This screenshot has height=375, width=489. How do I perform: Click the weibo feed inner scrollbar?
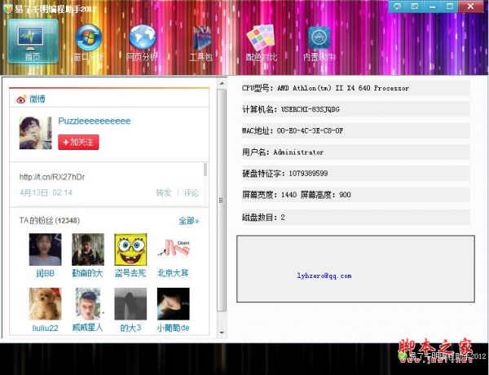coord(205,170)
